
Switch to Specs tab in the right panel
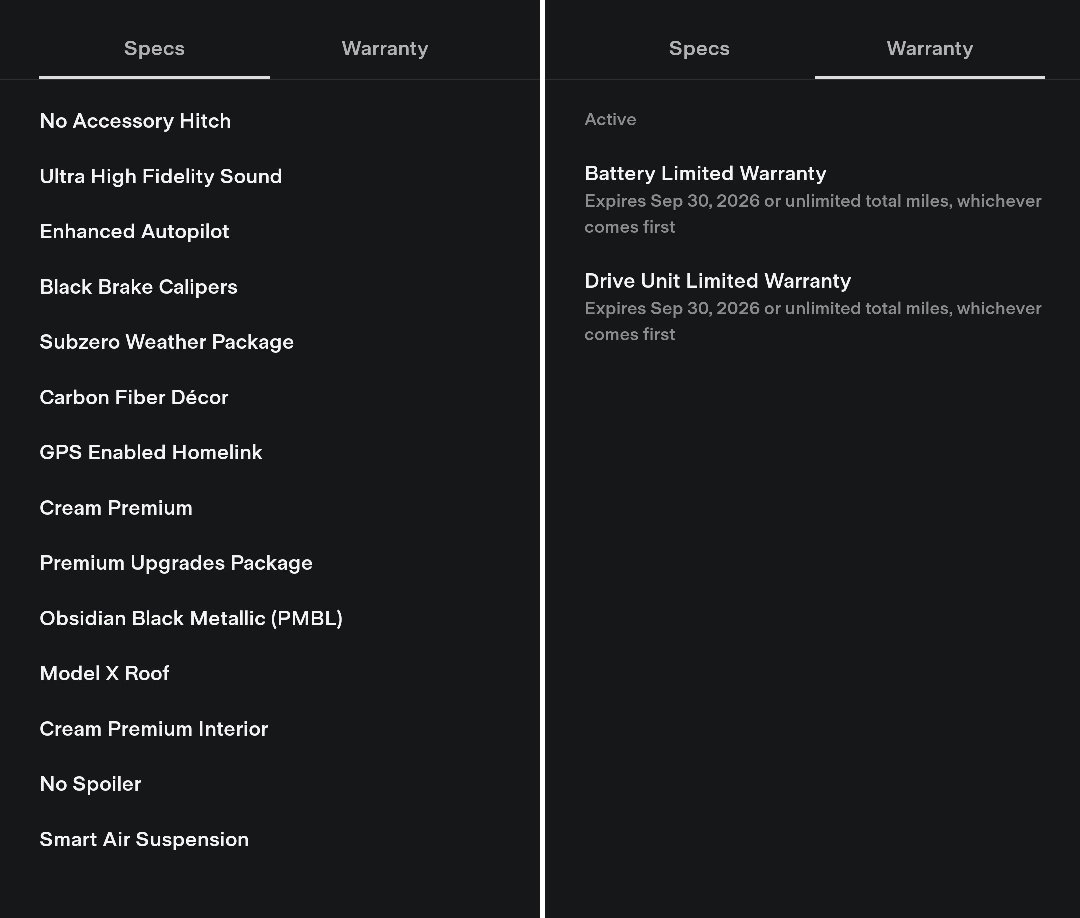pos(699,49)
